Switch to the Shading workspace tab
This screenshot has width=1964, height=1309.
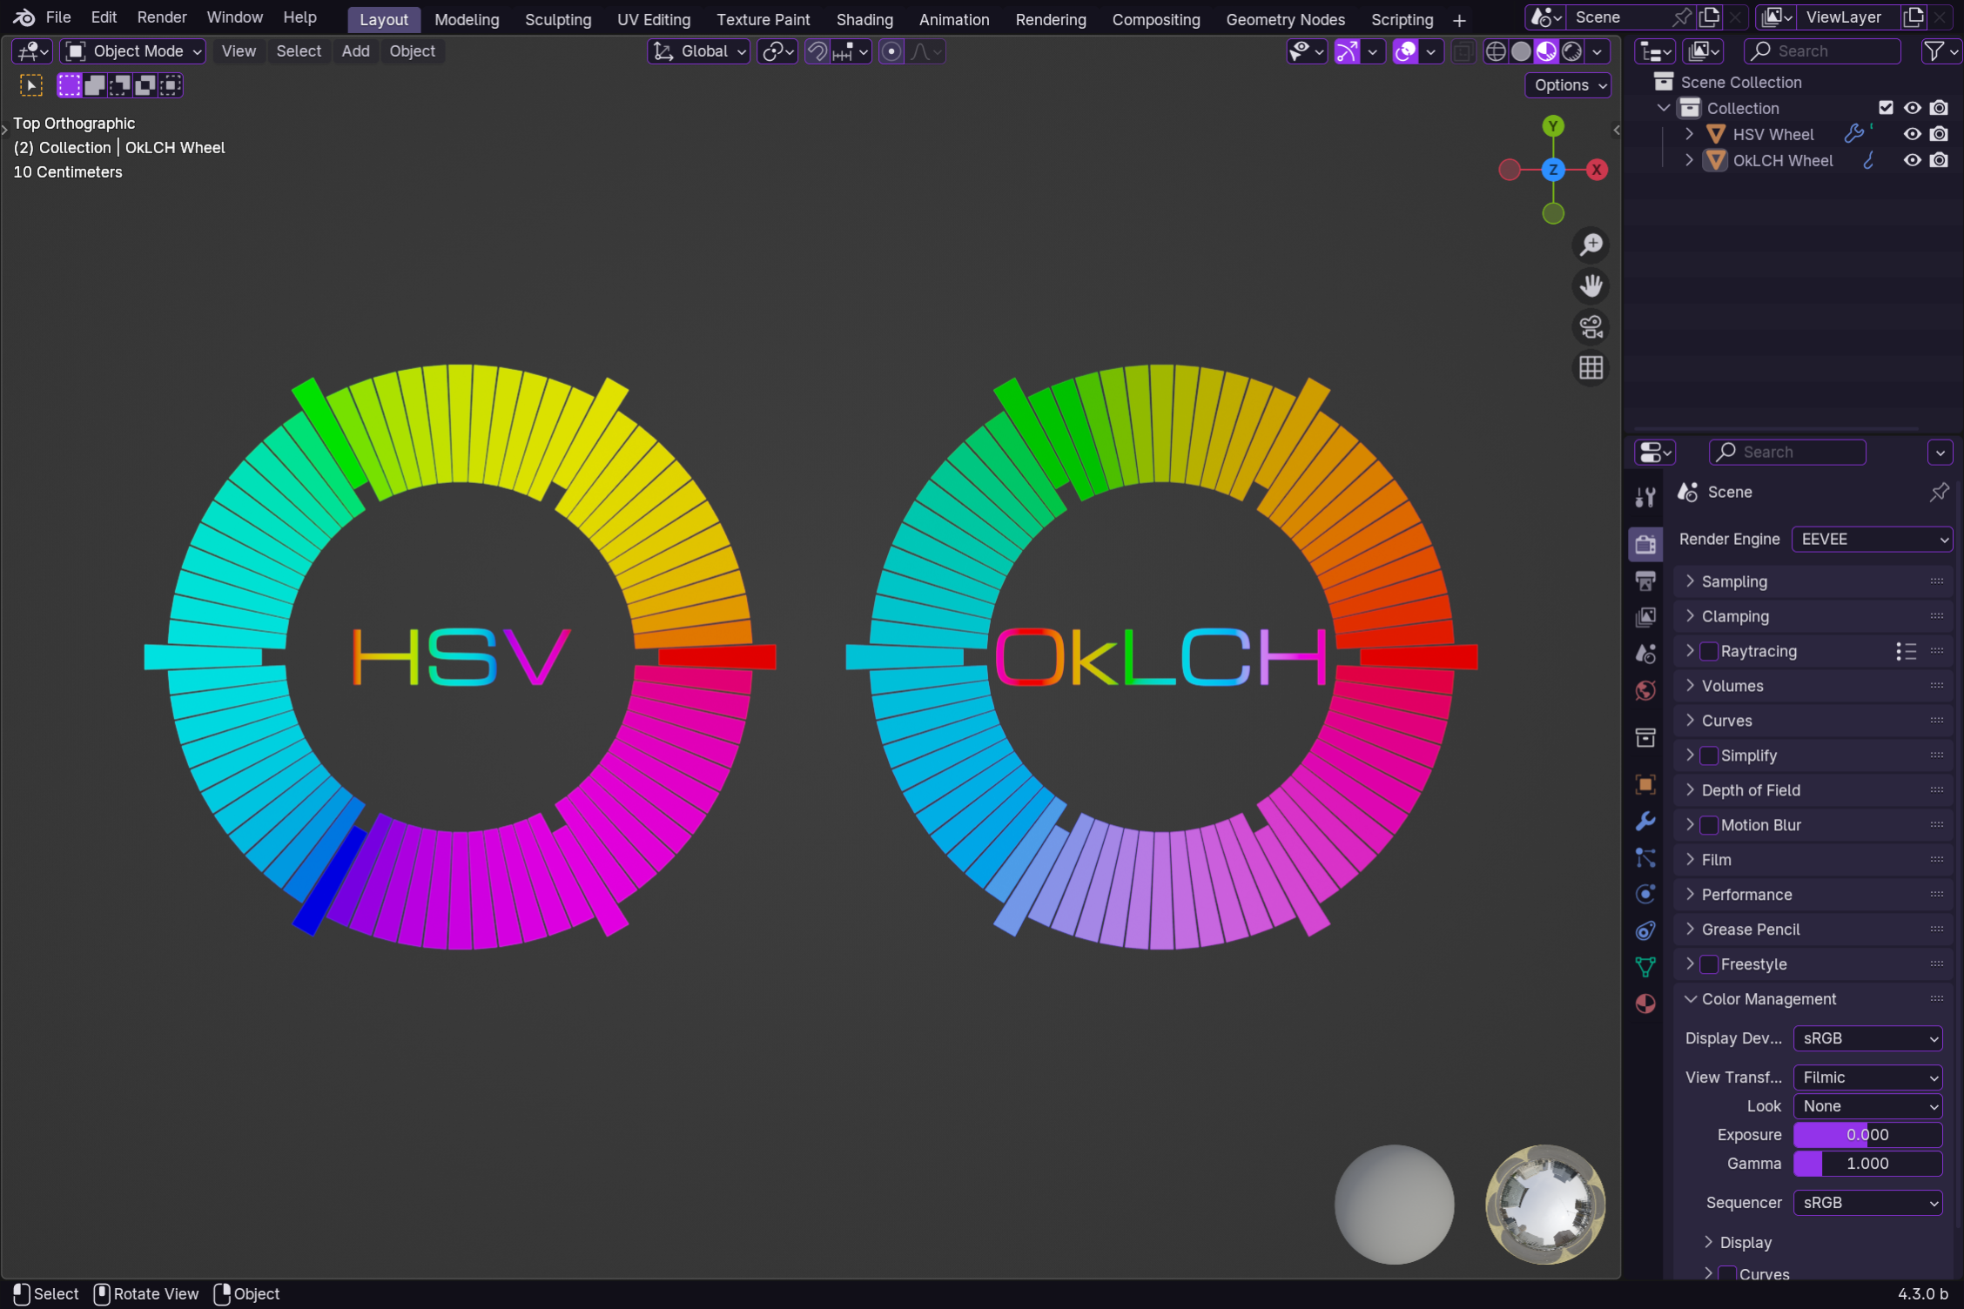(x=864, y=19)
